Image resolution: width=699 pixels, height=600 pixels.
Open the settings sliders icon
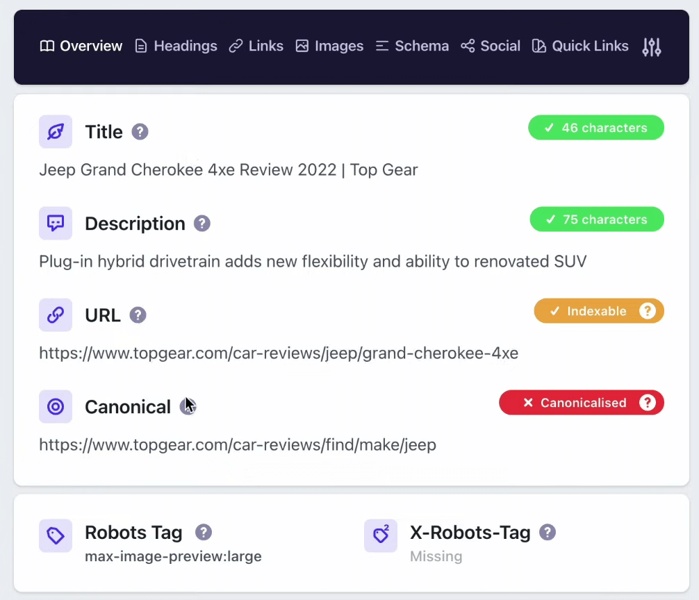[x=651, y=47]
